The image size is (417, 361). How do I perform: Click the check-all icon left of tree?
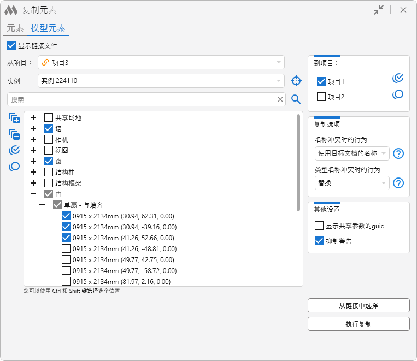click(14, 150)
